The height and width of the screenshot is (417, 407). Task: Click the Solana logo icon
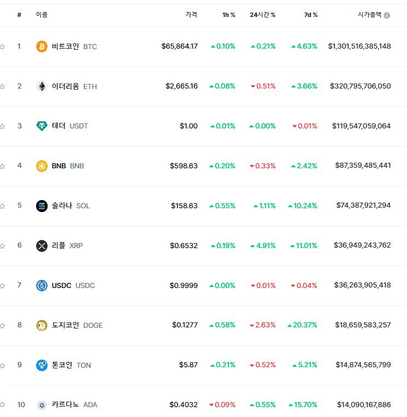point(42,206)
